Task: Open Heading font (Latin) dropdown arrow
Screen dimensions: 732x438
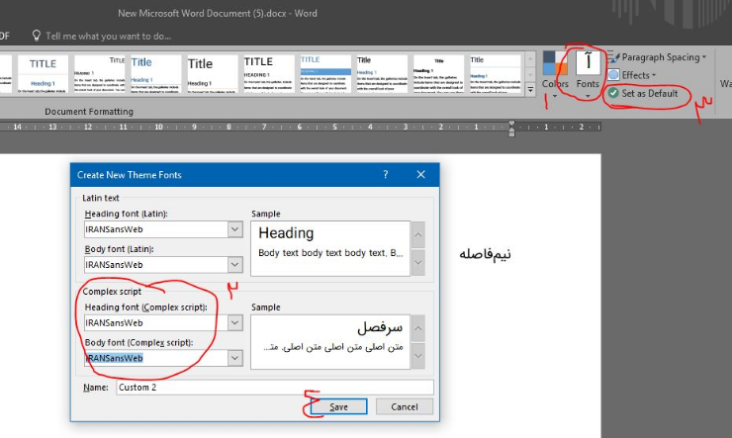Action: [x=234, y=229]
